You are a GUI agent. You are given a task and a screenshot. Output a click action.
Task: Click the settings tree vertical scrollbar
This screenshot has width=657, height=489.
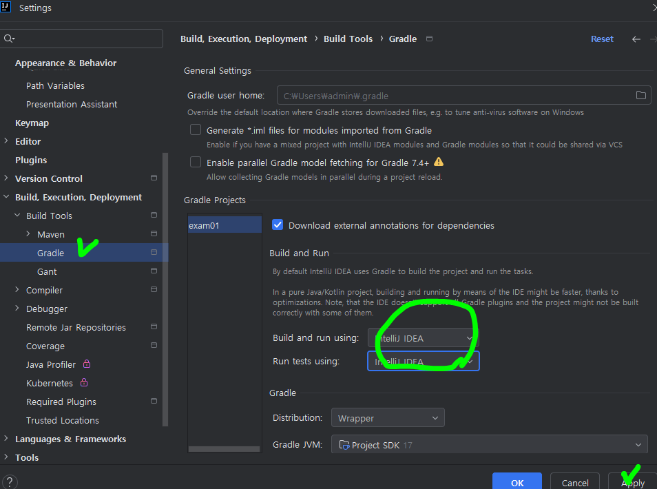pos(165,289)
